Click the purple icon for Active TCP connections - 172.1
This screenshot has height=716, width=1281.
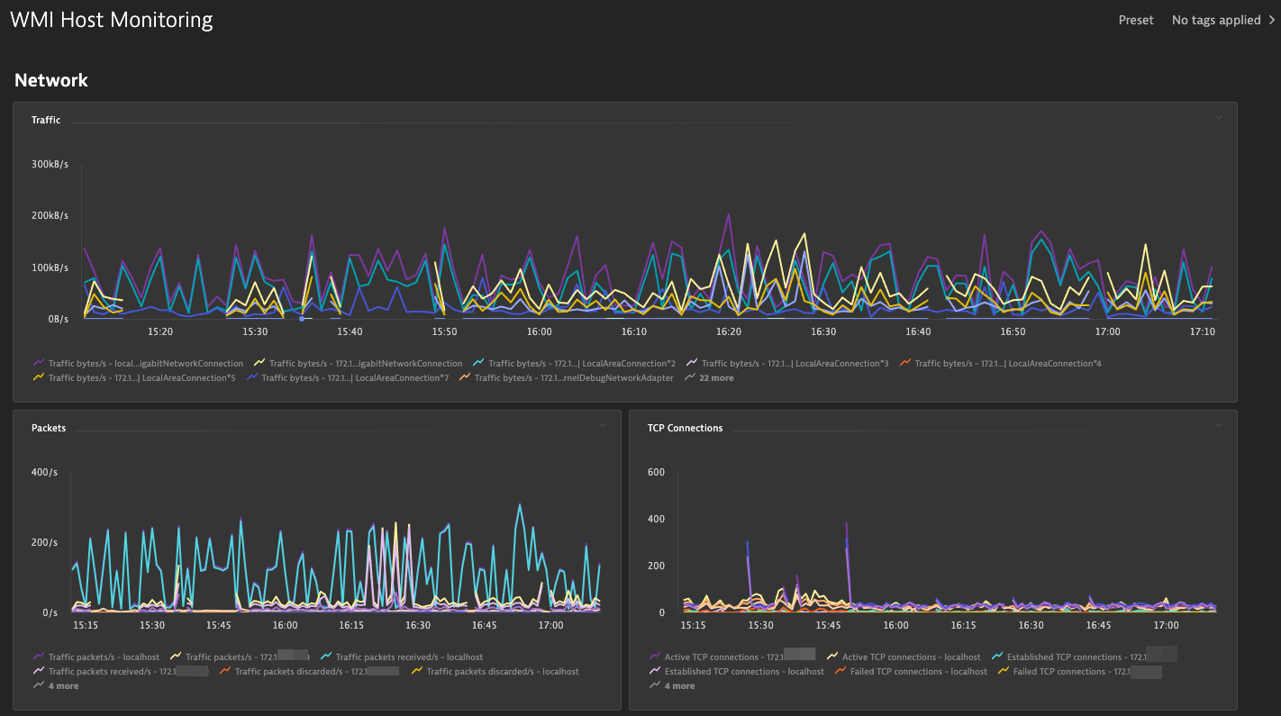tap(655, 657)
